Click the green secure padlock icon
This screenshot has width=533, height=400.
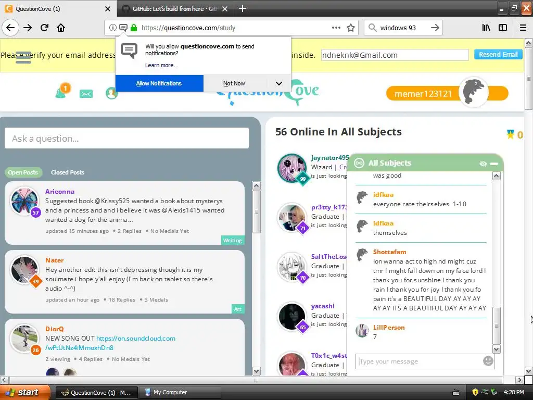click(x=134, y=28)
